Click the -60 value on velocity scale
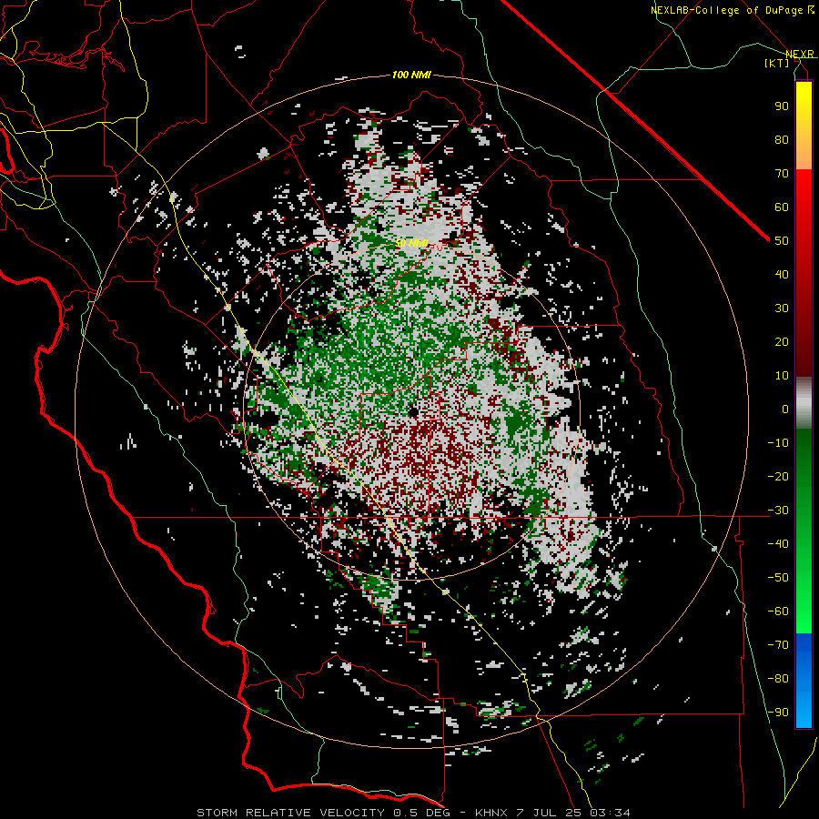This screenshot has width=819, height=819. 778,612
